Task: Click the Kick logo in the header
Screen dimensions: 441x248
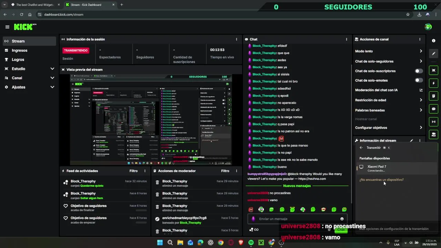Action: point(25,27)
